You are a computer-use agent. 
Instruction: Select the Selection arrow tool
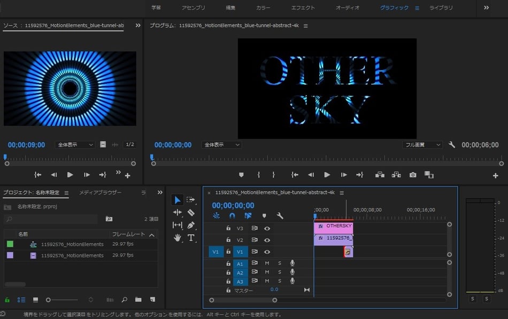(x=178, y=200)
